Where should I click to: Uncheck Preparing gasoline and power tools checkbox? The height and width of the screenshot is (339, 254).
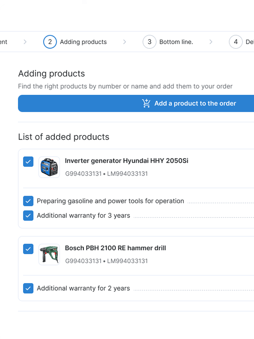[28, 201]
